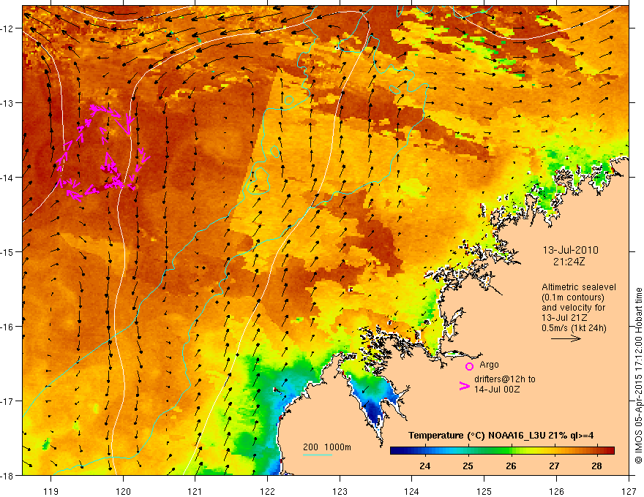The height and width of the screenshot is (497, 644).
Task: Click the '200 1000m' bathymetry label
Action: (327, 447)
